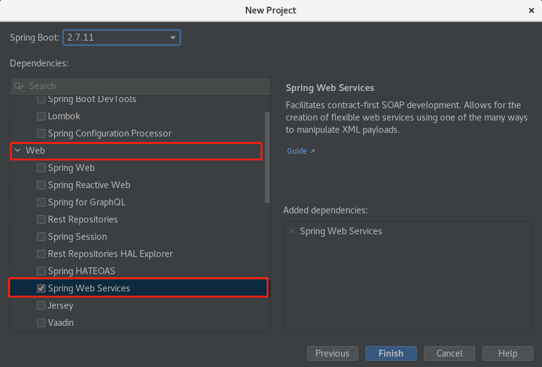Check Rest Repositories HAL Explorer
The height and width of the screenshot is (367, 542).
(x=41, y=254)
